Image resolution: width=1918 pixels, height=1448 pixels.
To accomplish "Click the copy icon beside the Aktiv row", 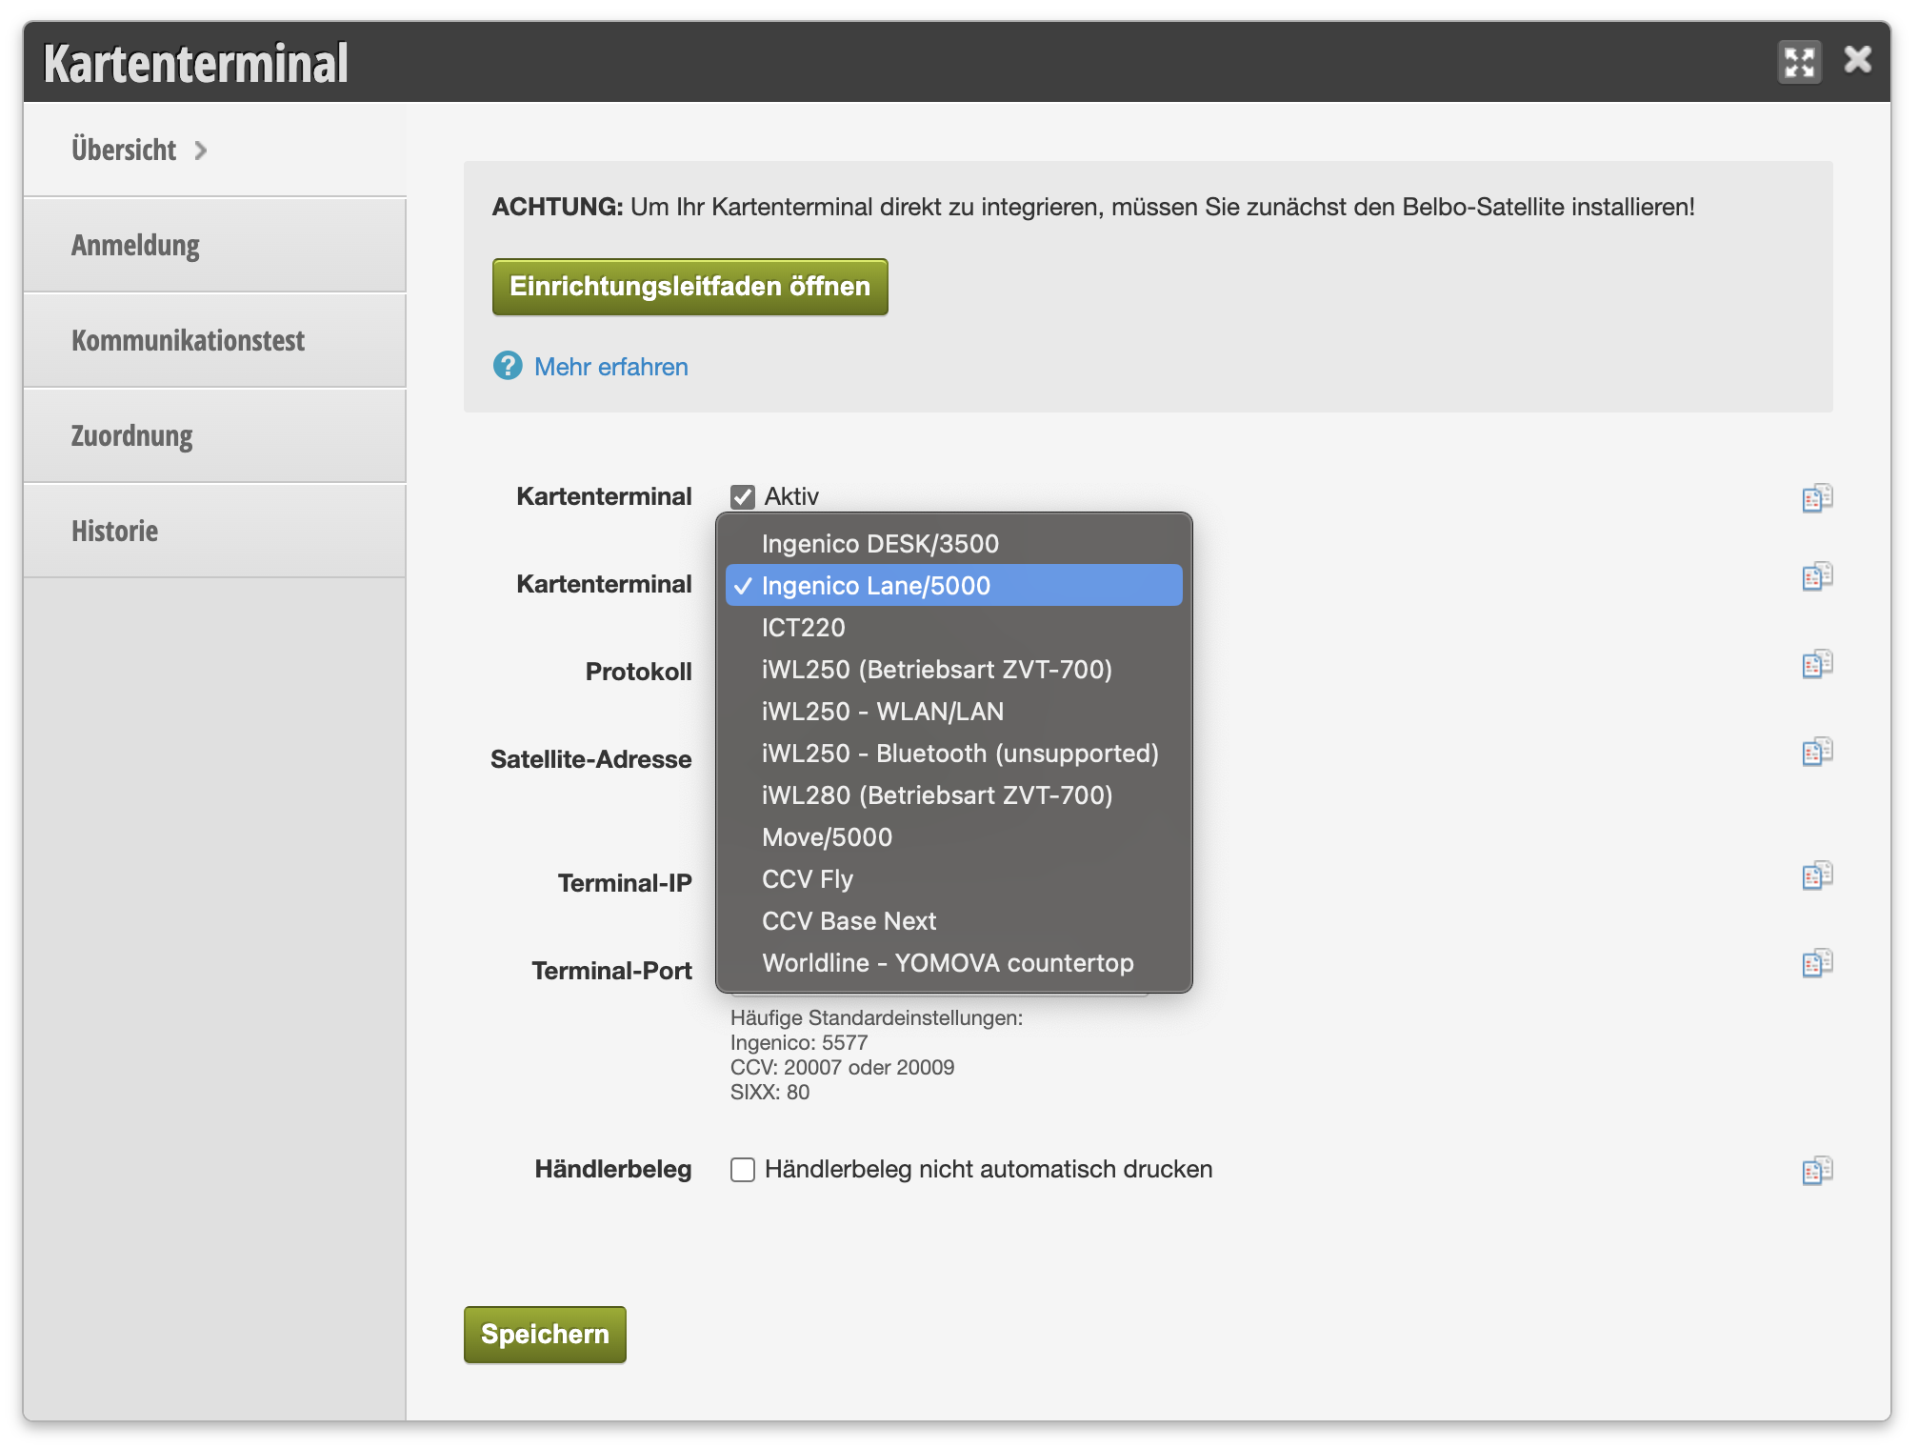I will pyautogui.click(x=1817, y=497).
